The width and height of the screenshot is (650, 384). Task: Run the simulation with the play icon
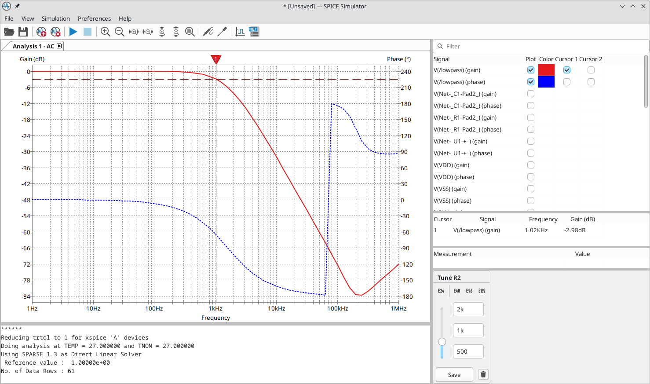[x=73, y=32]
